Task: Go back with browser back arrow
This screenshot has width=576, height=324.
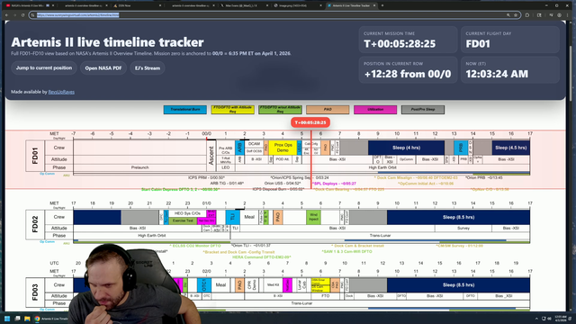Action: click(6, 15)
